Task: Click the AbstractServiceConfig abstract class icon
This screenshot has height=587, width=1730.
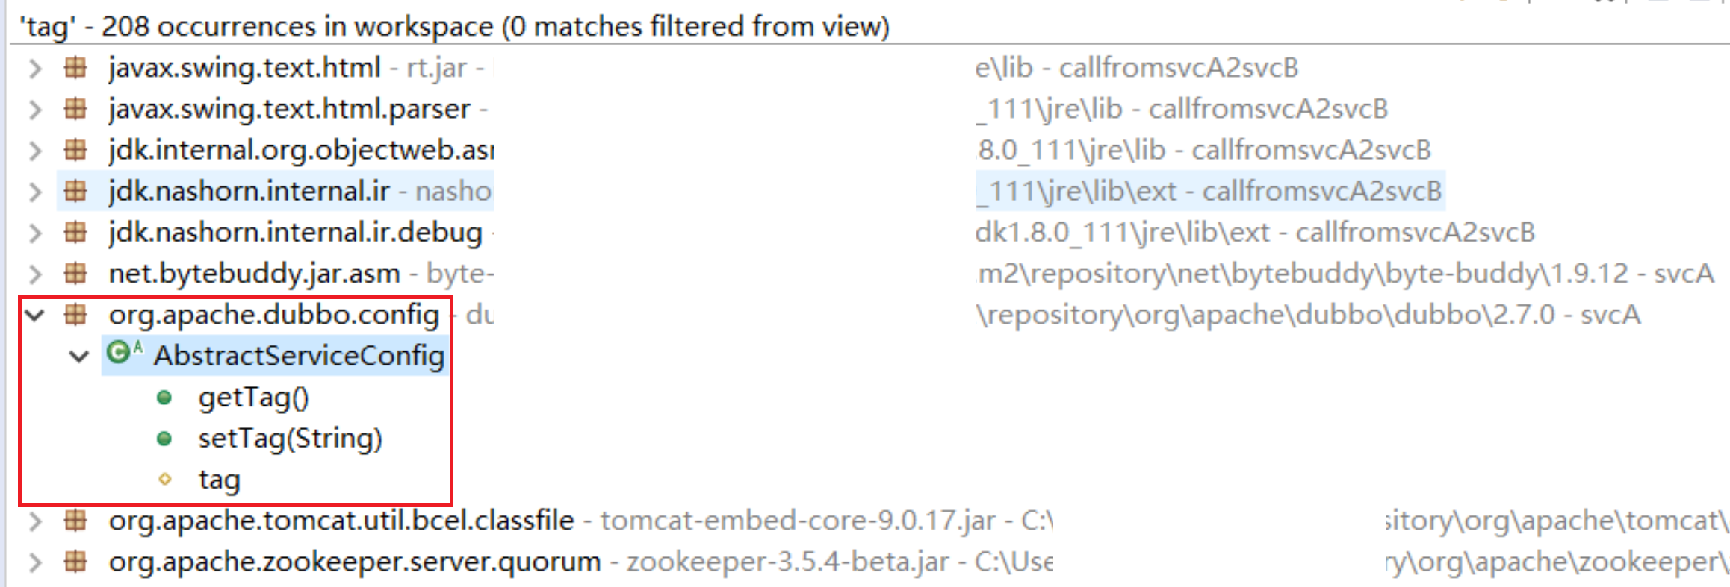Action: tap(124, 352)
